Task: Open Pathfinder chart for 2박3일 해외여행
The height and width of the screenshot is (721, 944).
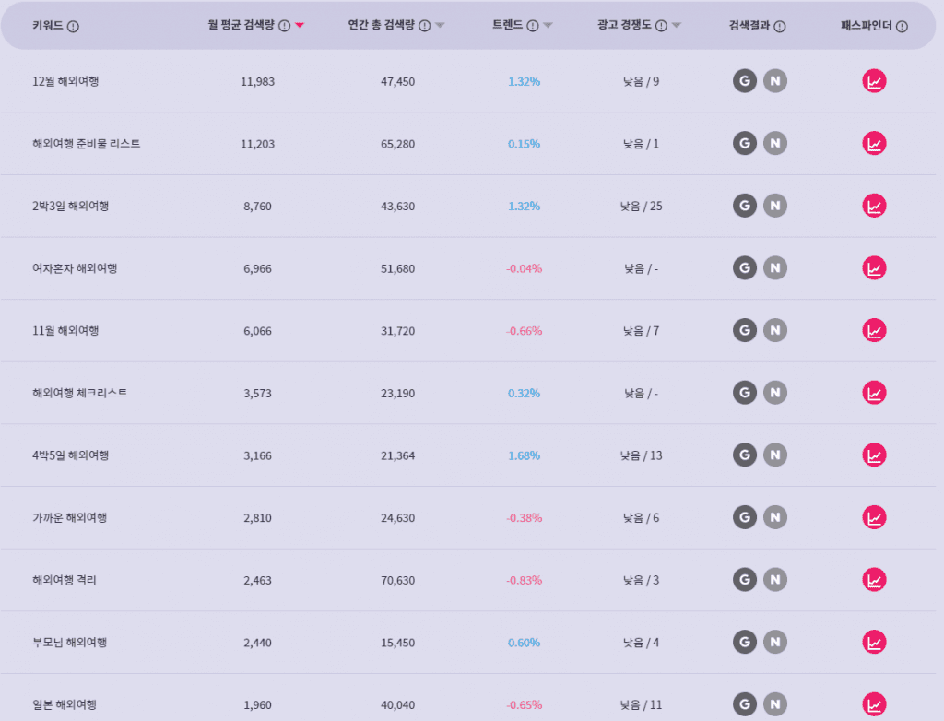Action: point(874,206)
